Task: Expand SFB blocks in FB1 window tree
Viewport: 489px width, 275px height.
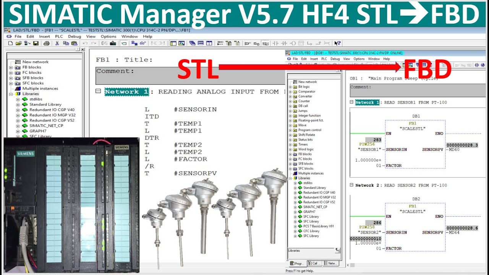Action: 11,78
